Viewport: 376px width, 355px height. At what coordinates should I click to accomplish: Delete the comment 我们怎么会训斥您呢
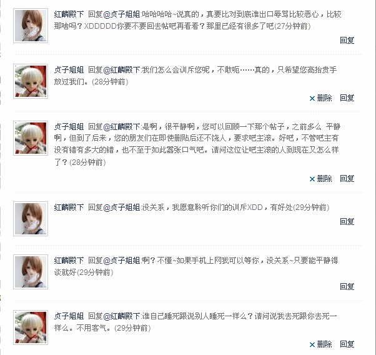[320, 98]
